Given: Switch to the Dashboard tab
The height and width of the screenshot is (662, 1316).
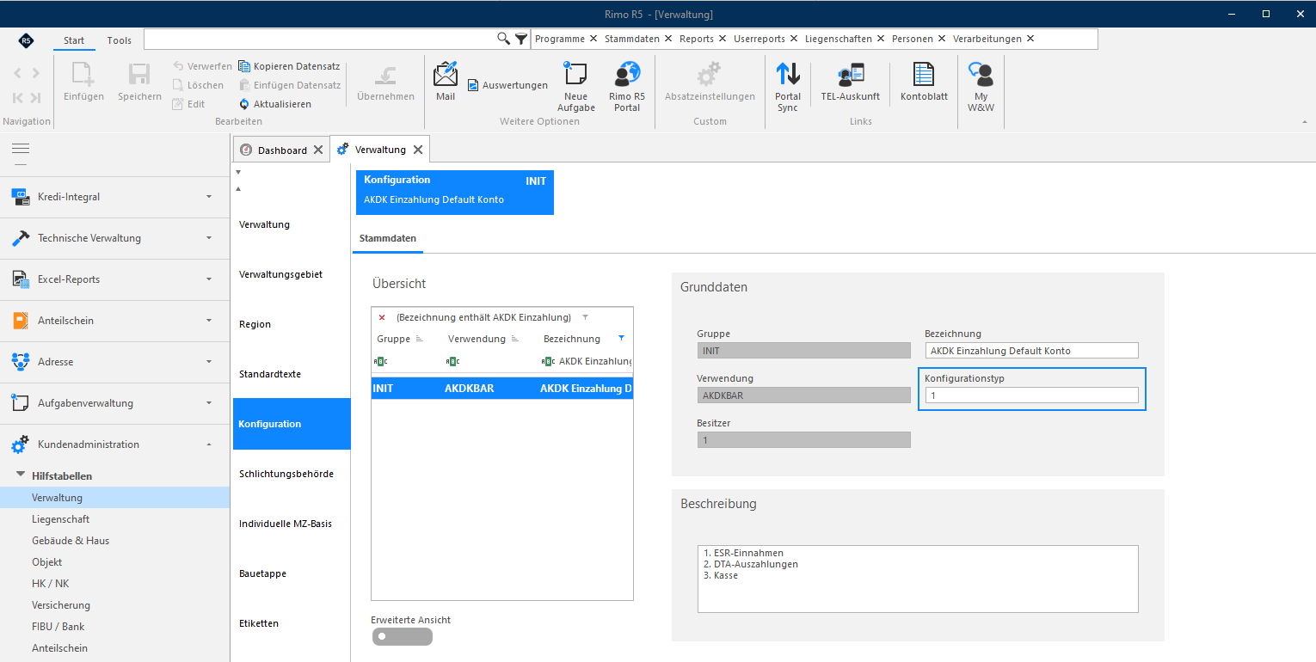Looking at the screenshot, I should click(282, 150).
